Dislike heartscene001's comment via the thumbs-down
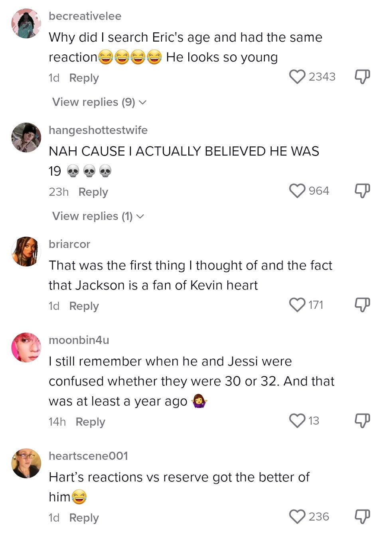The width and height of the screenshot is (383, 533). pyautogui.click(x=362, y=517)
